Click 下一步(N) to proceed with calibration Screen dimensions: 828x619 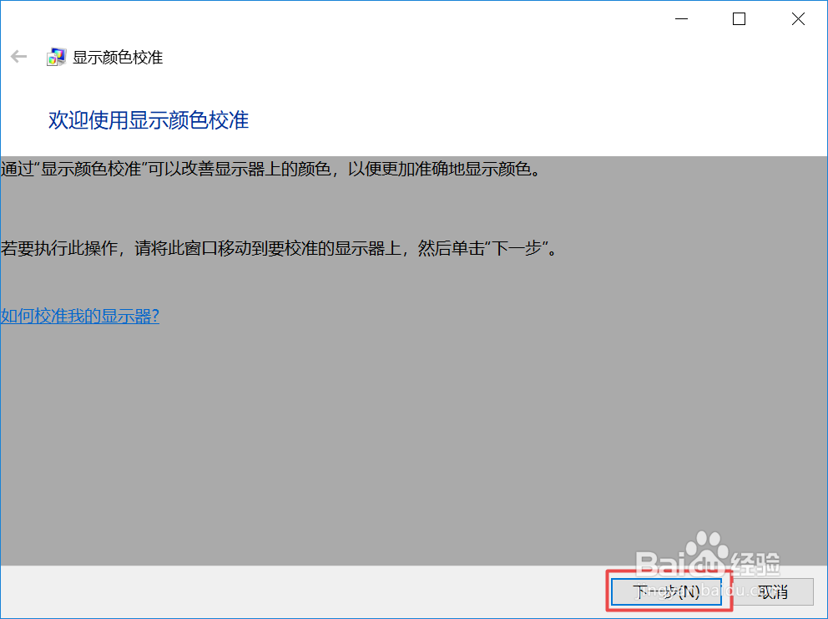(666, 591)
